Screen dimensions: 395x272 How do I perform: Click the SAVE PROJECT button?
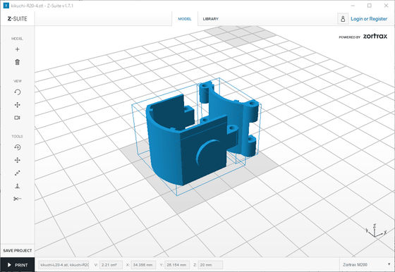(x=18, y=251)
